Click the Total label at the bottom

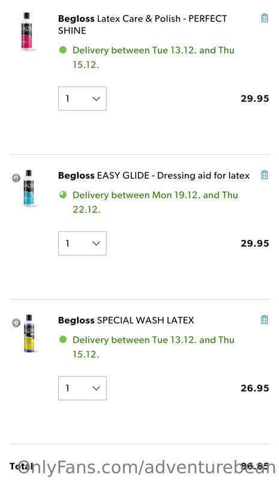coord(21,466)
